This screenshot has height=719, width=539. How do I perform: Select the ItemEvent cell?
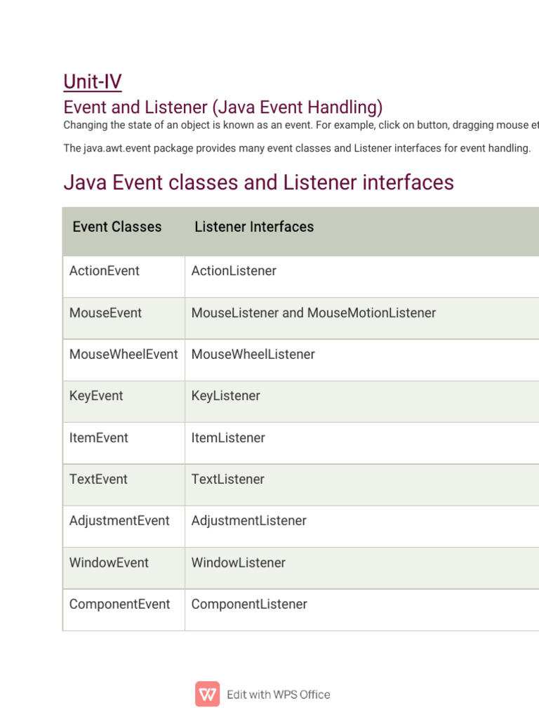coord(99,438)
